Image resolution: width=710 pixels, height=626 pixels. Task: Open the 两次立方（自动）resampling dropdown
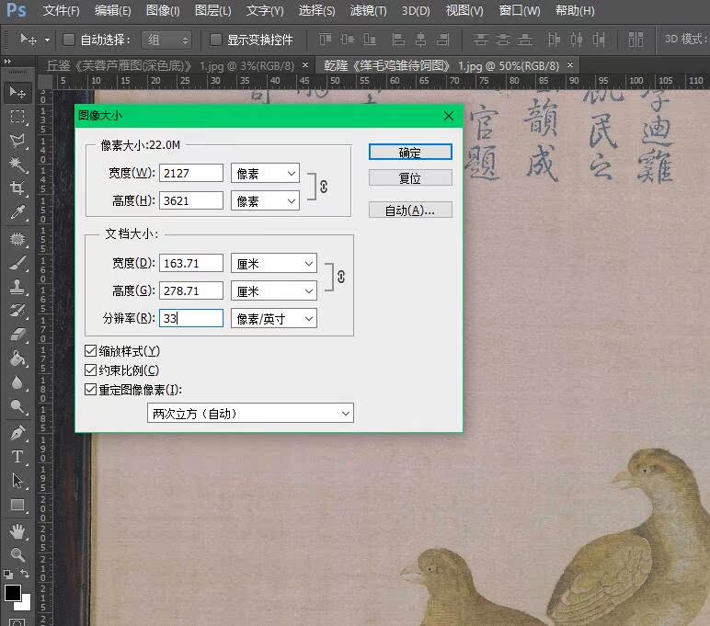tap(250, 414)
